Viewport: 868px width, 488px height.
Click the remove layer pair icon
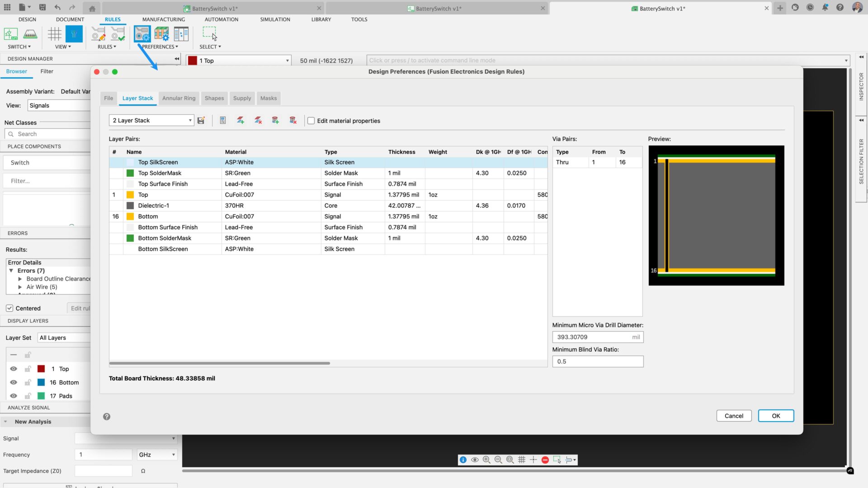click(258, 120)
